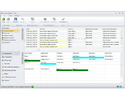Sort by the Source (Источник) column header
The width and height of the screenshot is (125, 100).
click(x=76, y=29)
